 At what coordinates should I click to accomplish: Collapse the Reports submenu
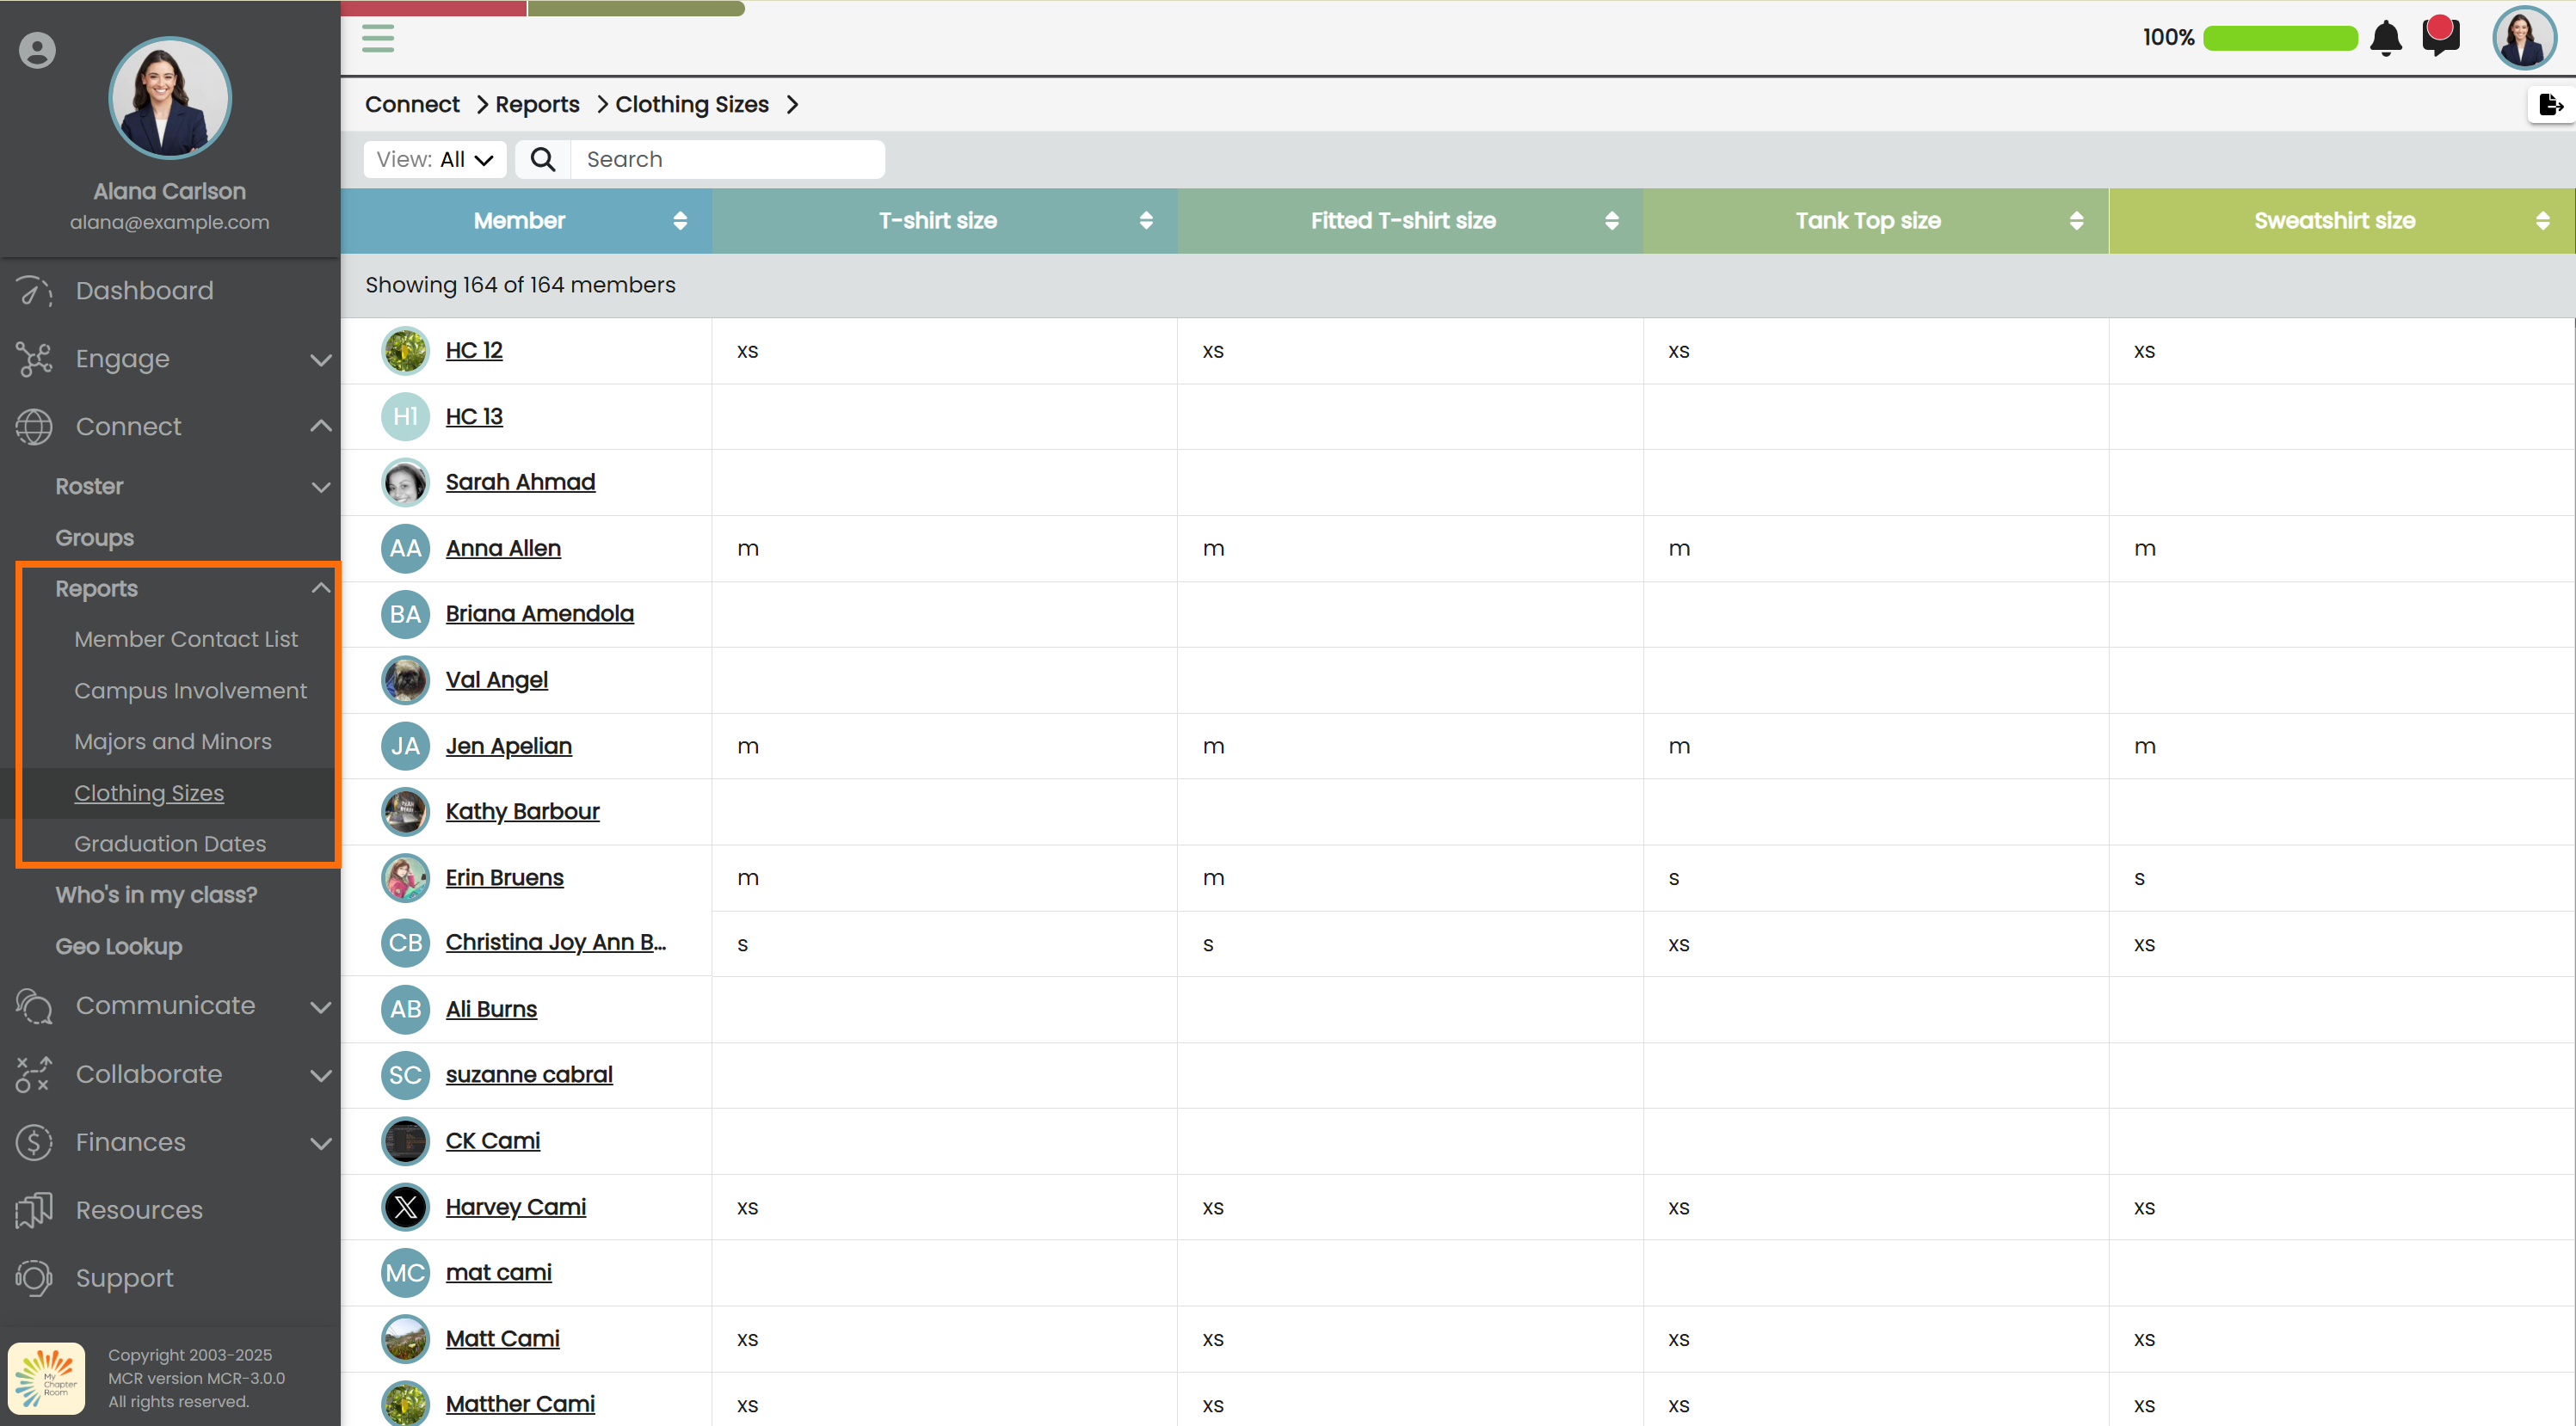click(x=320, y=587)
